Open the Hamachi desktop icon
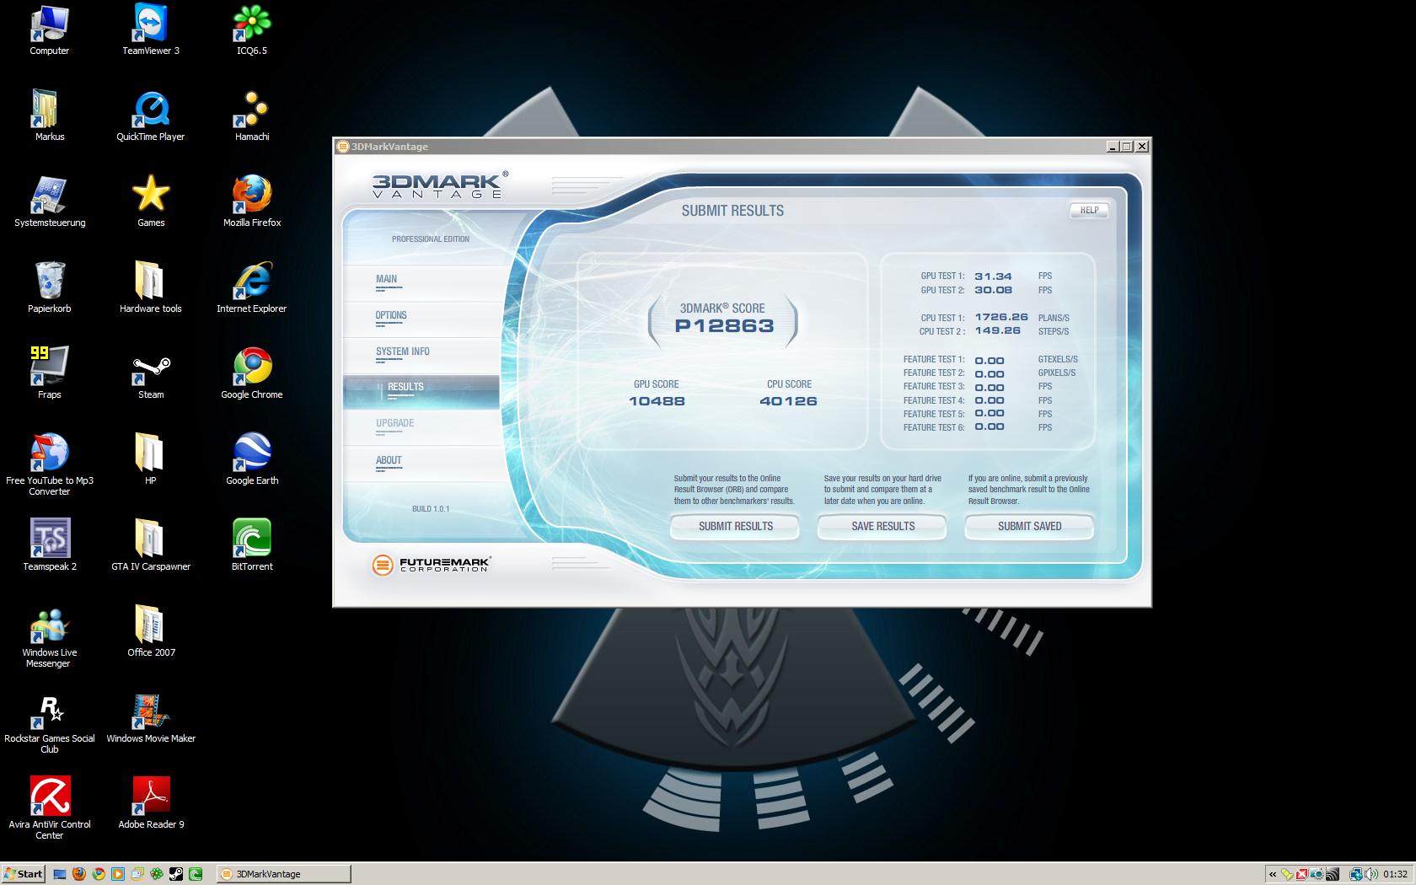Viewport: 1416px width, 885px height. click(252, 115)
